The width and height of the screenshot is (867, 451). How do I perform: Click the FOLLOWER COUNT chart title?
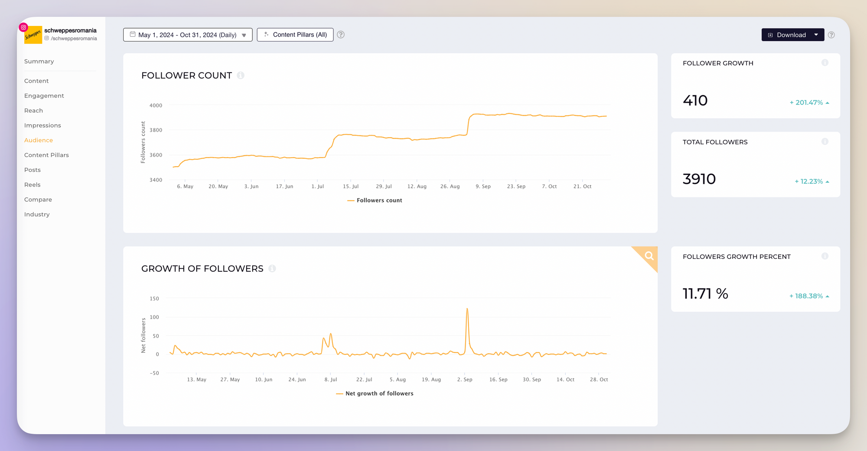point(187,75)
